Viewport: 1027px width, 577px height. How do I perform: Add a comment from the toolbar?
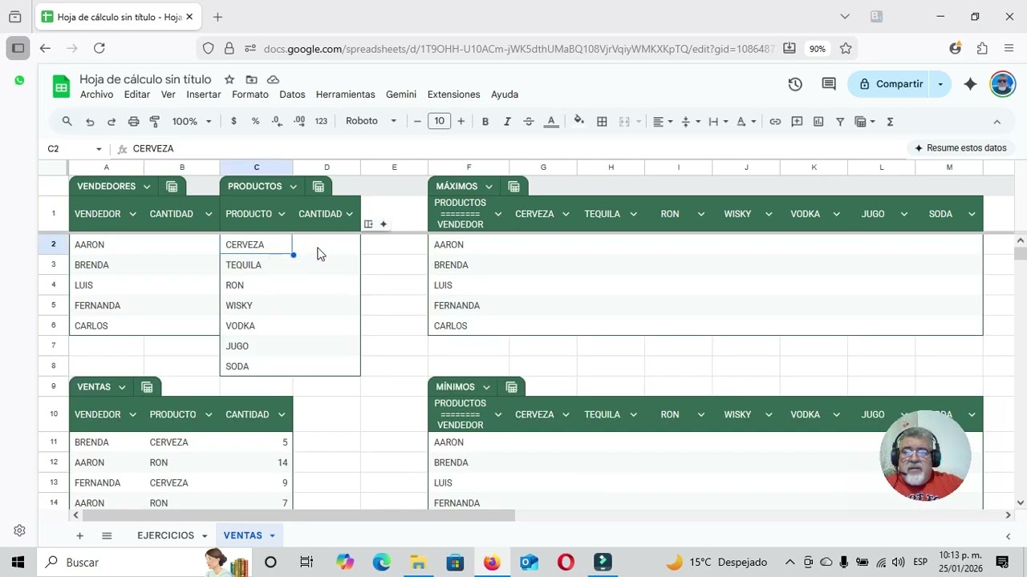pos(797,122)
